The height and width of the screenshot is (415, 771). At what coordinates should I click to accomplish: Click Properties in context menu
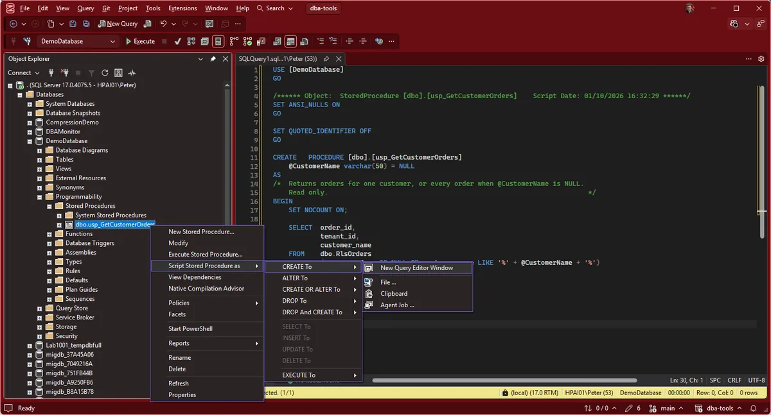pos(207,395)
